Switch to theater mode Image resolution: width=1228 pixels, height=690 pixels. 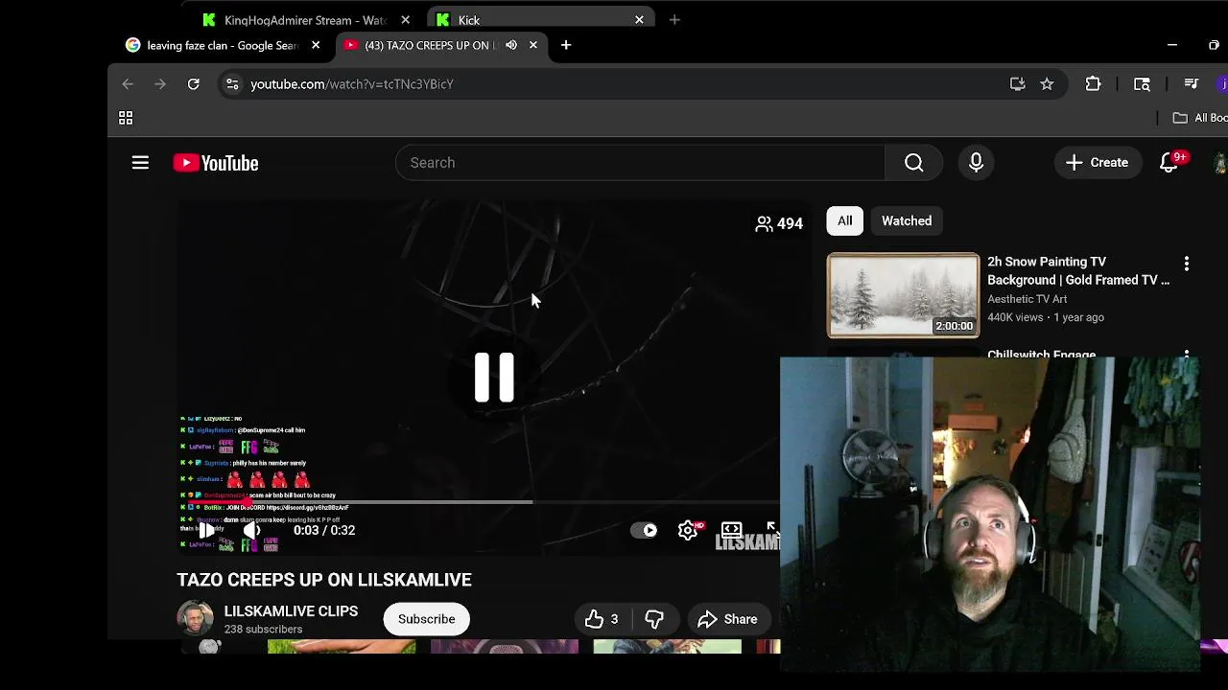point(731,530)
